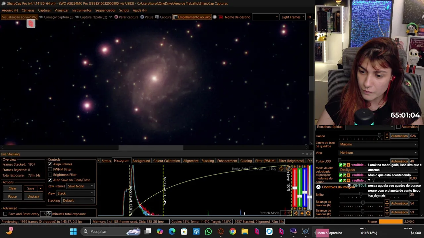Click Parar captura in the toolbar
The width and height of the screenshot is (424, 238).
[126, 17]
